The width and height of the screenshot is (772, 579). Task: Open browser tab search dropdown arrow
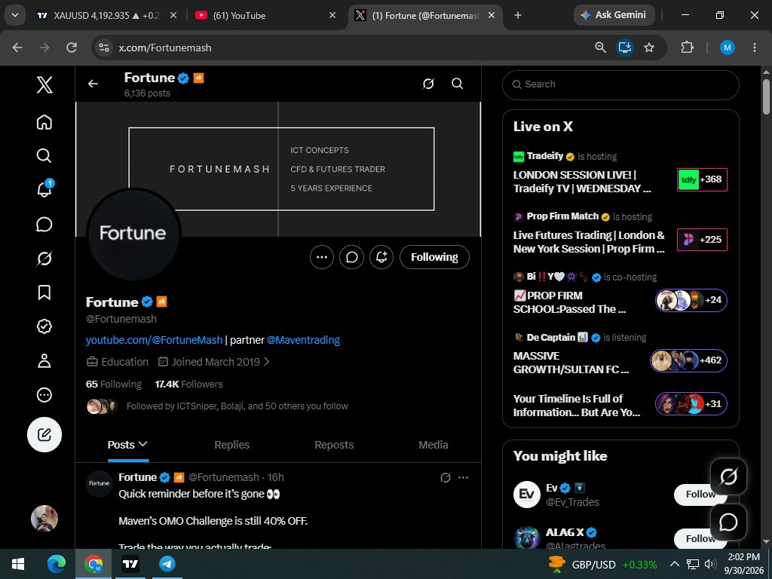[x=15, y=15]
